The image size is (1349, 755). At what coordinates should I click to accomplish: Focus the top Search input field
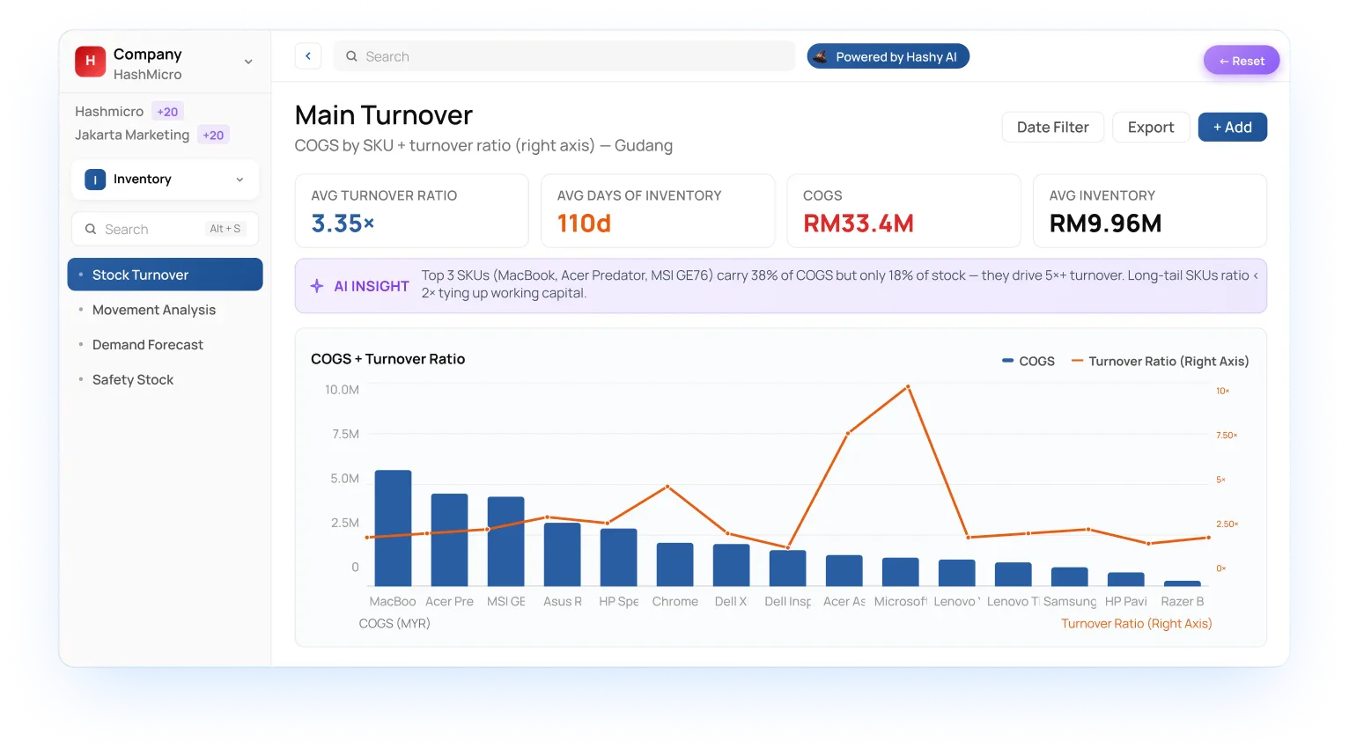click(x=564, y=56)
